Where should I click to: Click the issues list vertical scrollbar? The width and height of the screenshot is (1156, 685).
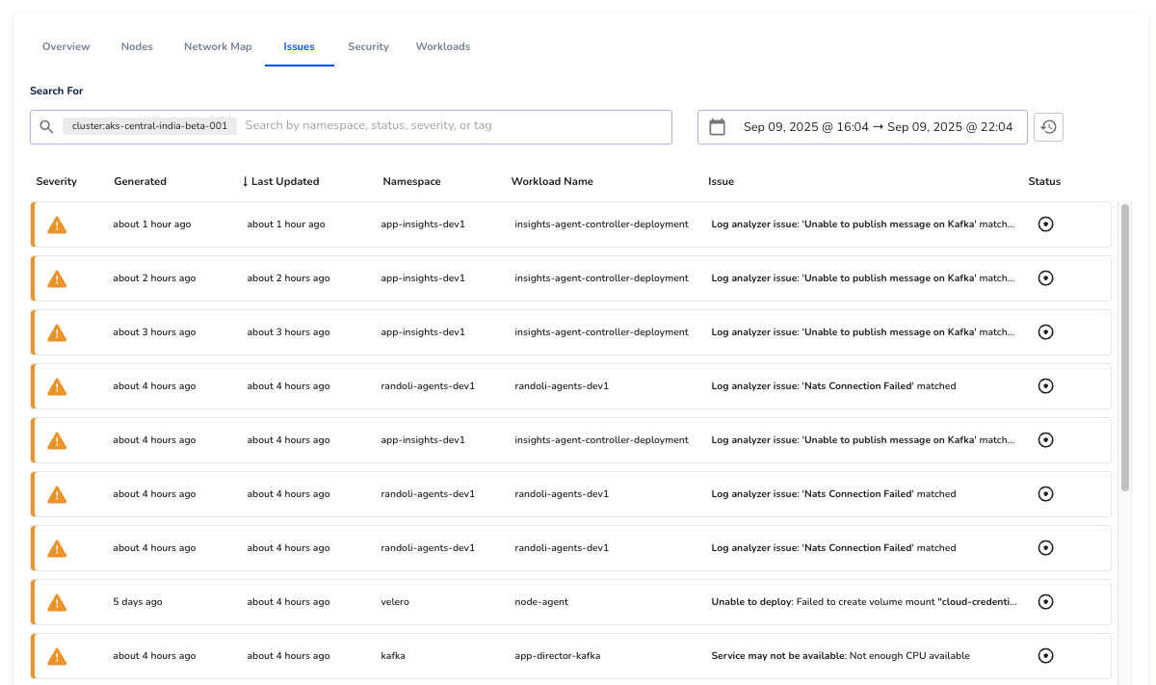coord(1124,347)
